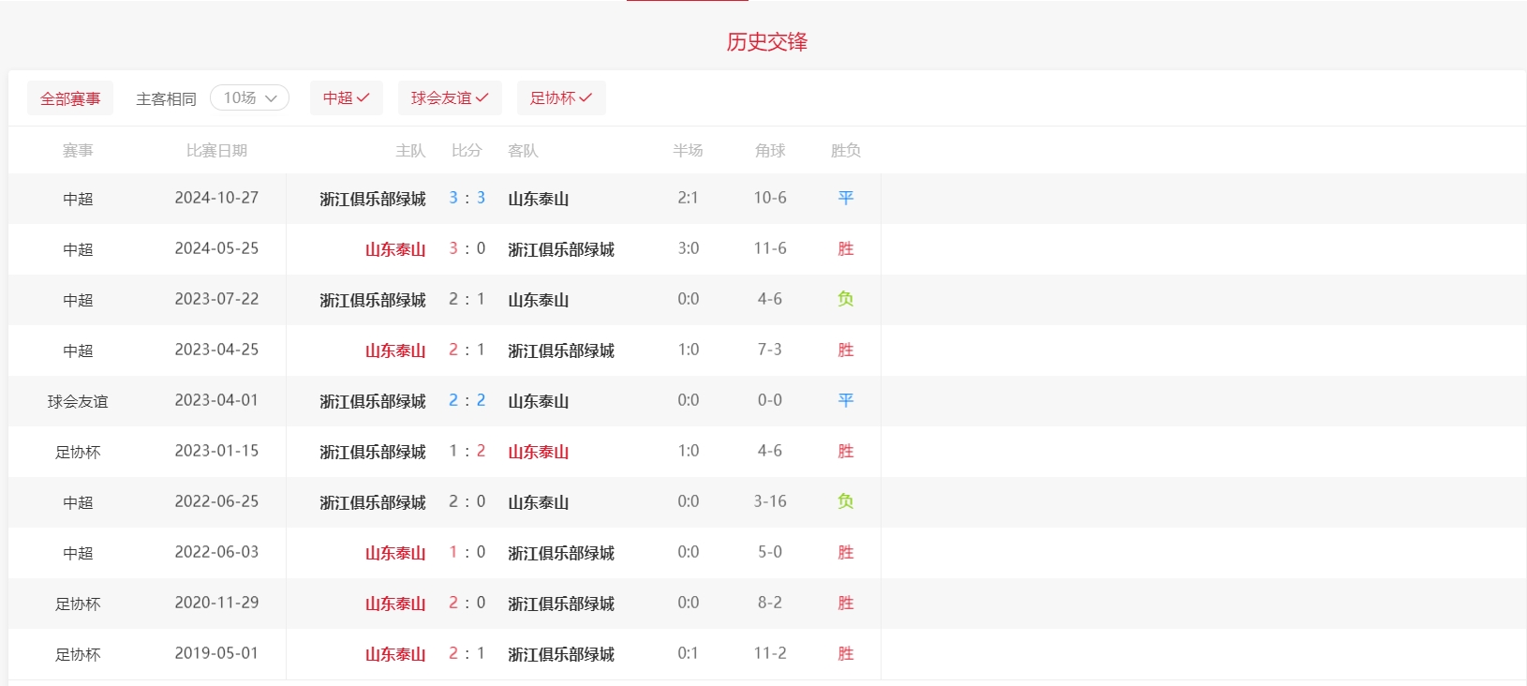Click 山东泰山 away team in 2023-01-15 match
1527x686 pixels.
coord(538,452)
